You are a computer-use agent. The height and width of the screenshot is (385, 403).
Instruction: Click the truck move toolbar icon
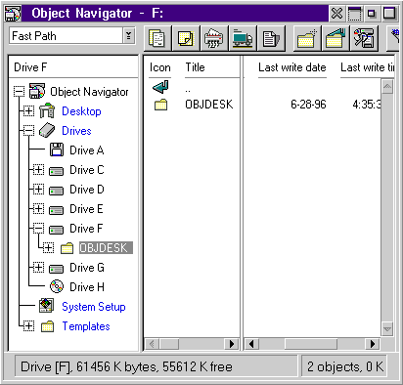tap(242, 38)
